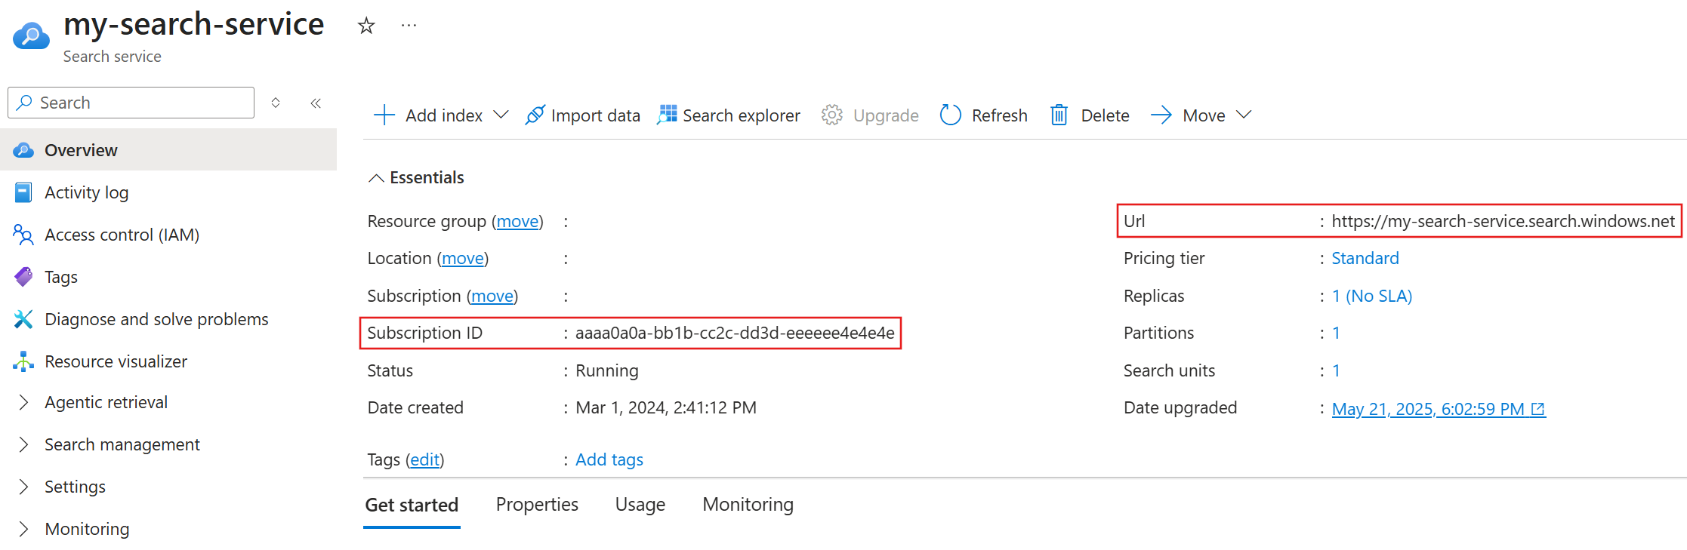Open Diagnose and solve problems
Image resolution: width=1687 pixels, height=550 pixels.
pos(156,319)
